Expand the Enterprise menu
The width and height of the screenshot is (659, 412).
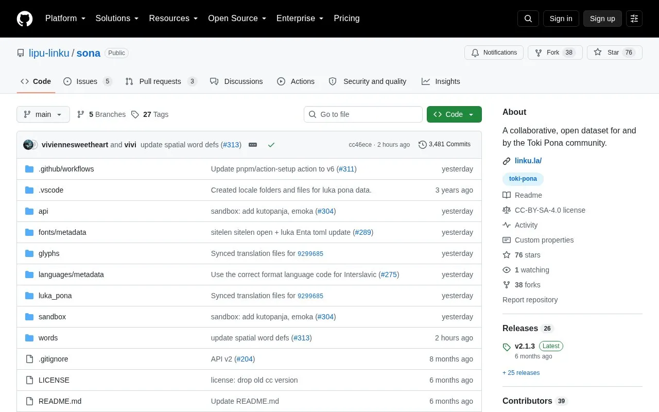tap(300, 19)
